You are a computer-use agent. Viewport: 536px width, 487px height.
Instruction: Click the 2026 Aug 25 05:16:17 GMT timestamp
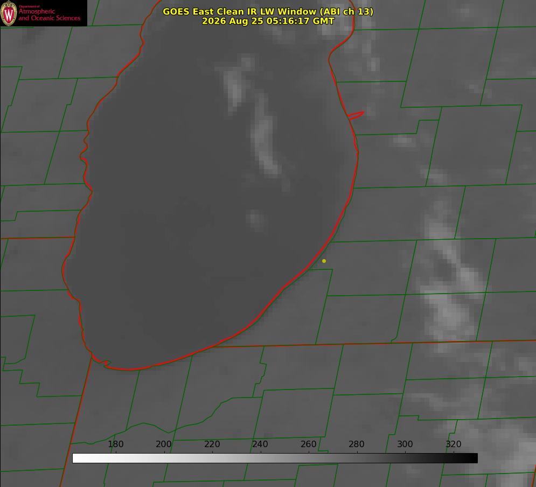[x=268, y=21]
